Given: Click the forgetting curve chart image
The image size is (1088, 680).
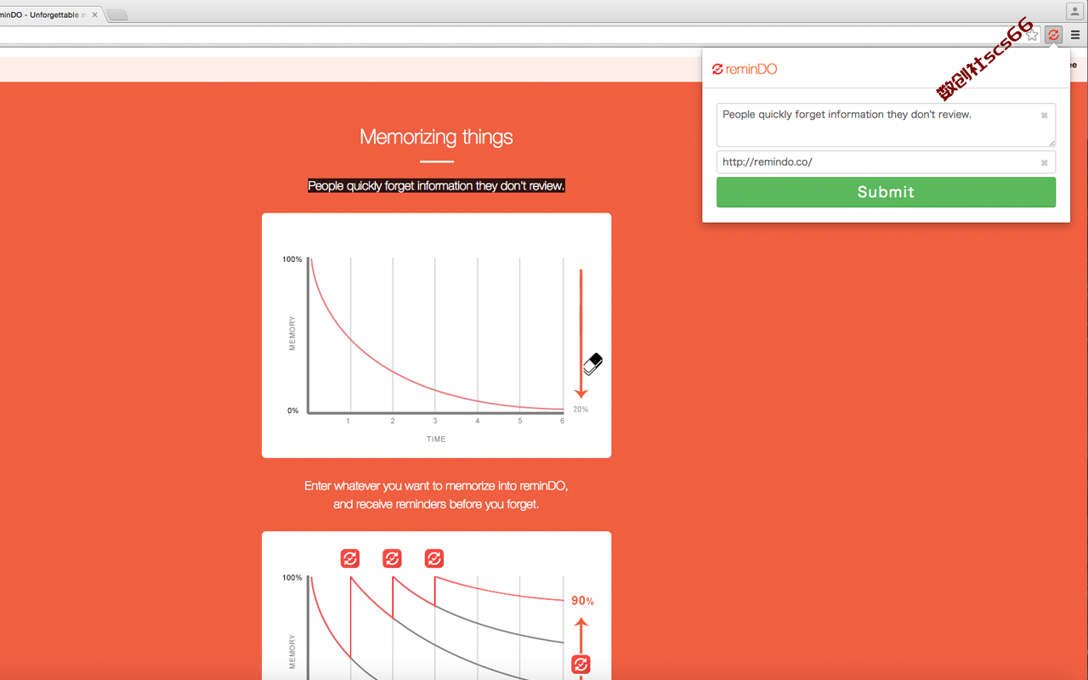Looking at the screenshot, I should [436, 336].
